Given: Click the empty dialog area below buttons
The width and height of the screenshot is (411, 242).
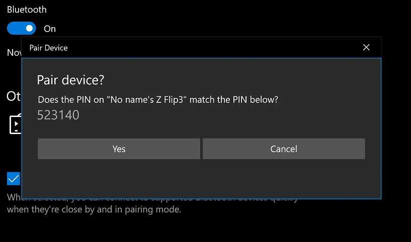Looking at the screenshot, I should 201,178.
